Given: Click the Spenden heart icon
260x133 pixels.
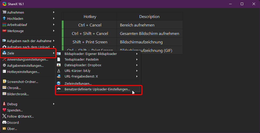Looking at the screenshot, I should pos(4,110).
